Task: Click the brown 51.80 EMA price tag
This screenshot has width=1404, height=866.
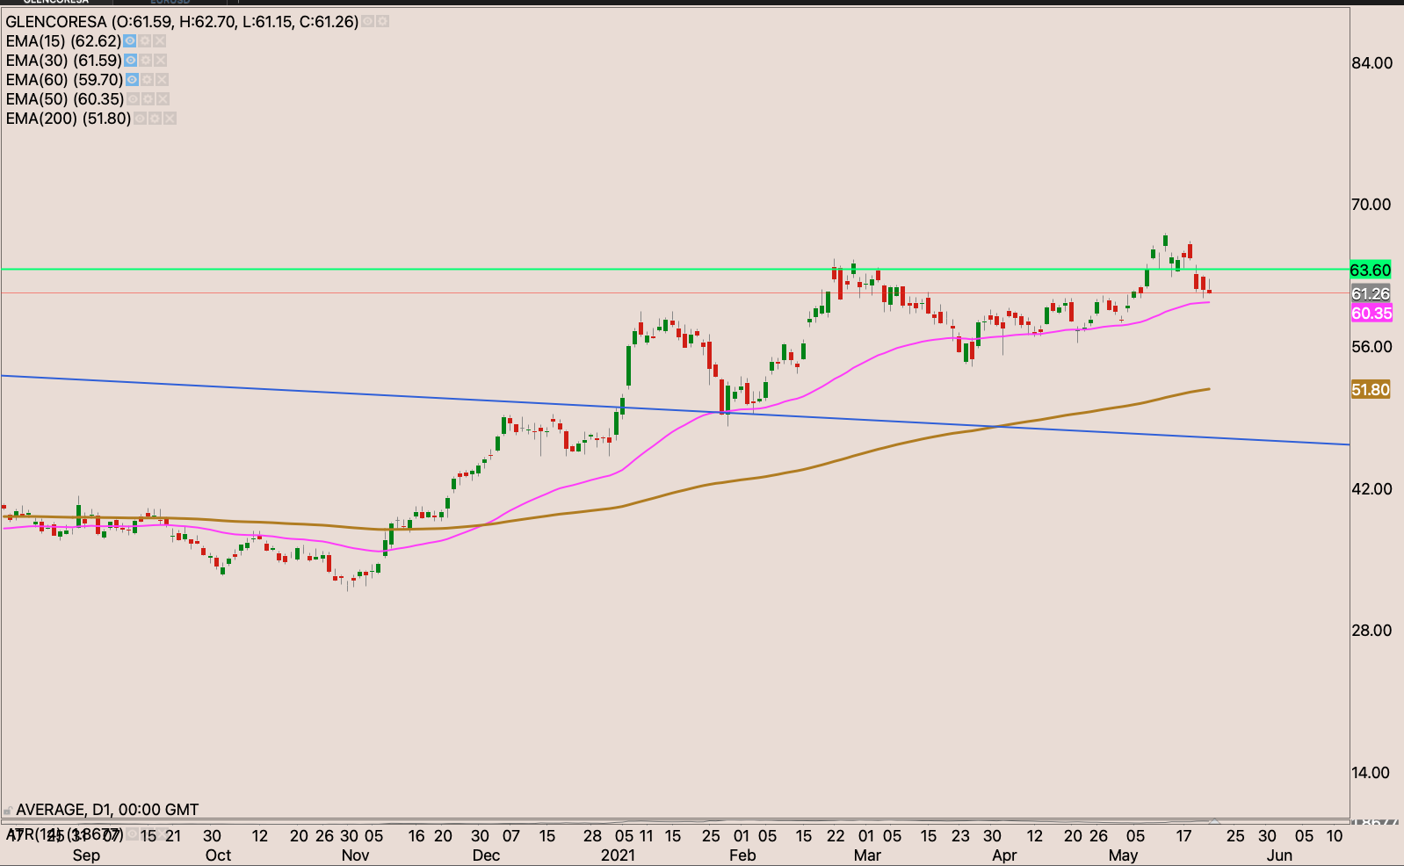Action: 1370,390
